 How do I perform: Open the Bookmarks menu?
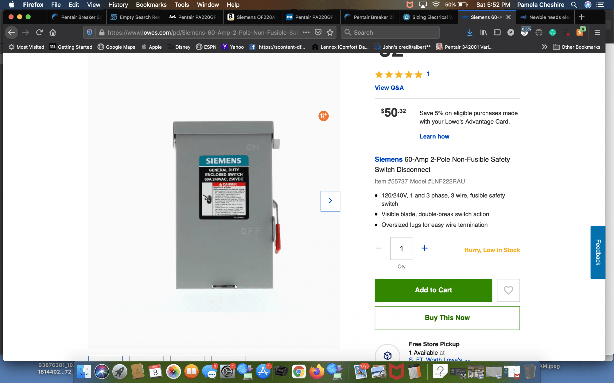click(x=151, y=5)
